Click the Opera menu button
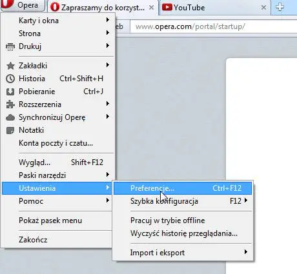This screenshot has height=274, width=297. (23, 5)
